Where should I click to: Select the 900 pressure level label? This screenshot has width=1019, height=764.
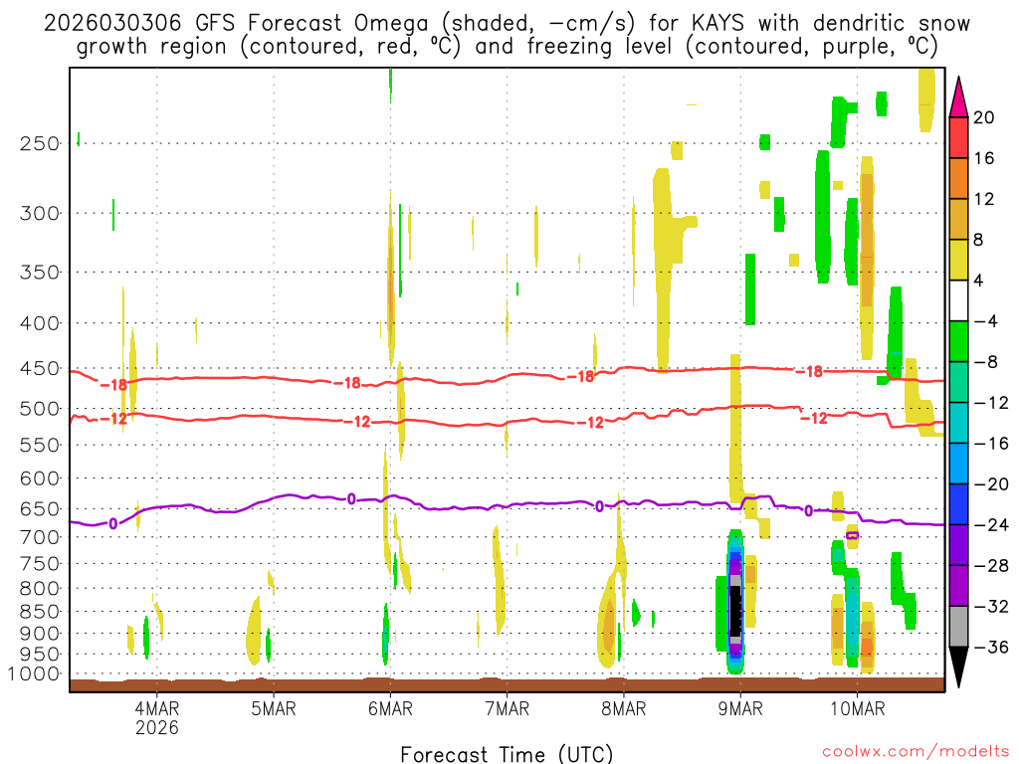point(40,634)
